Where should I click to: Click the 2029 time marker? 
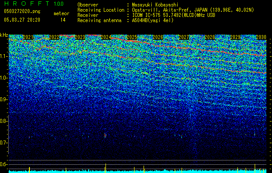click(235, 37)
